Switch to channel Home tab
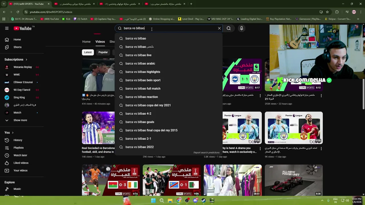Viewport: 365px width, 205px height. [x=86, y=42]
